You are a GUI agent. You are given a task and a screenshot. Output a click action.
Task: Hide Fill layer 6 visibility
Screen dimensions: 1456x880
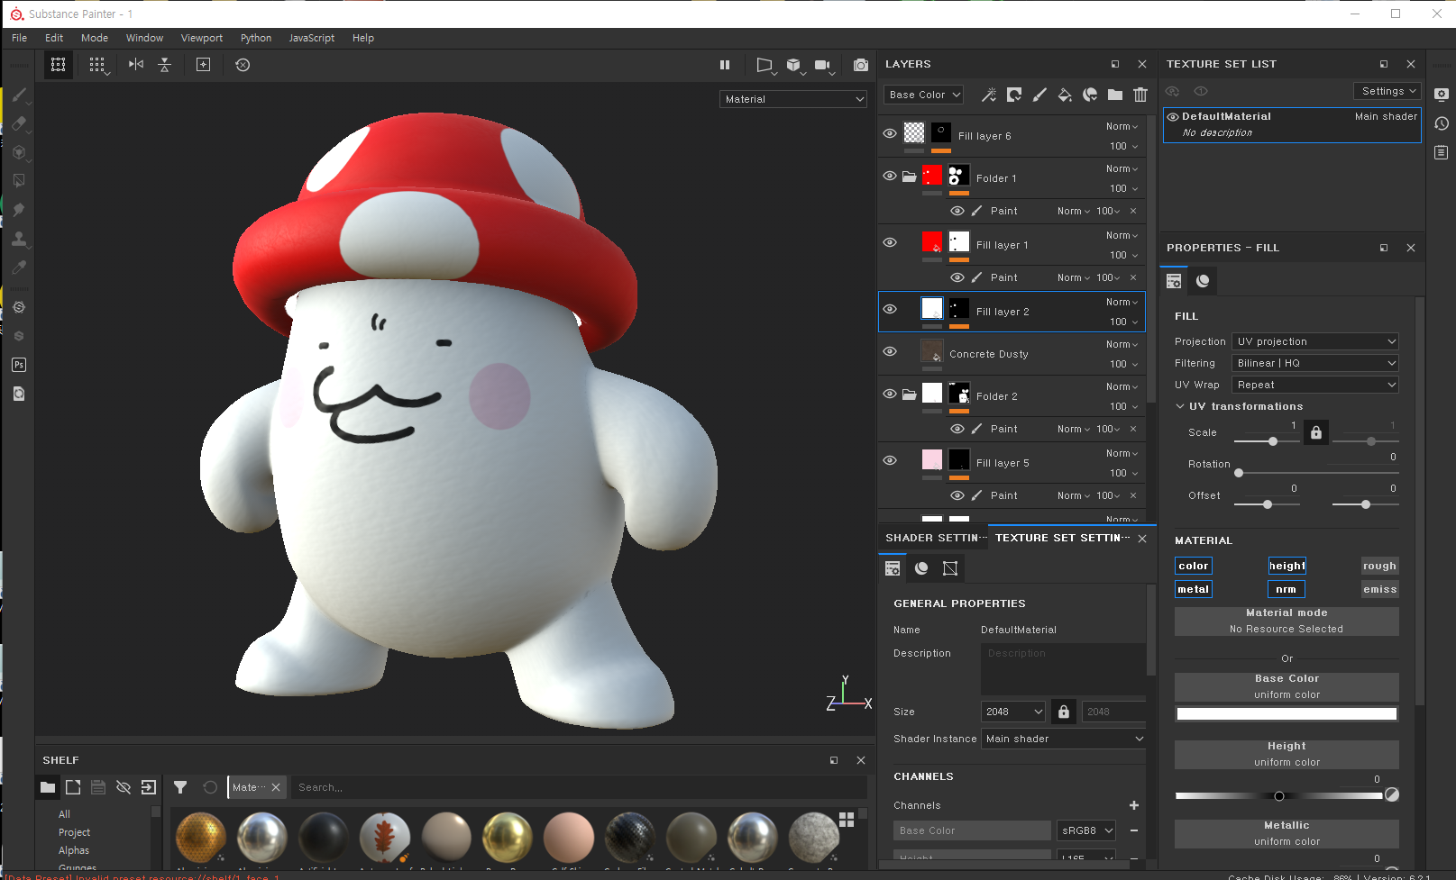[890, 133]
